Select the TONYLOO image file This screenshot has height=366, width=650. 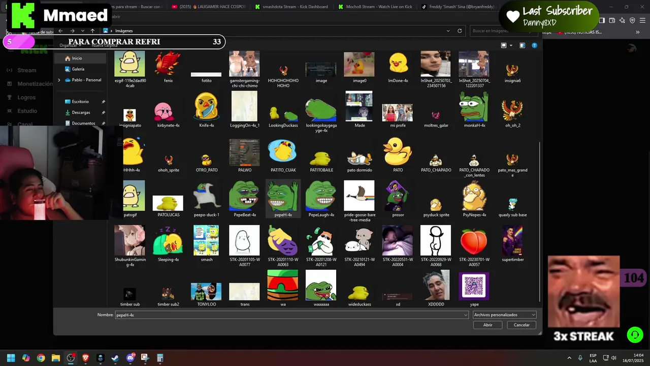click(206, 294)
